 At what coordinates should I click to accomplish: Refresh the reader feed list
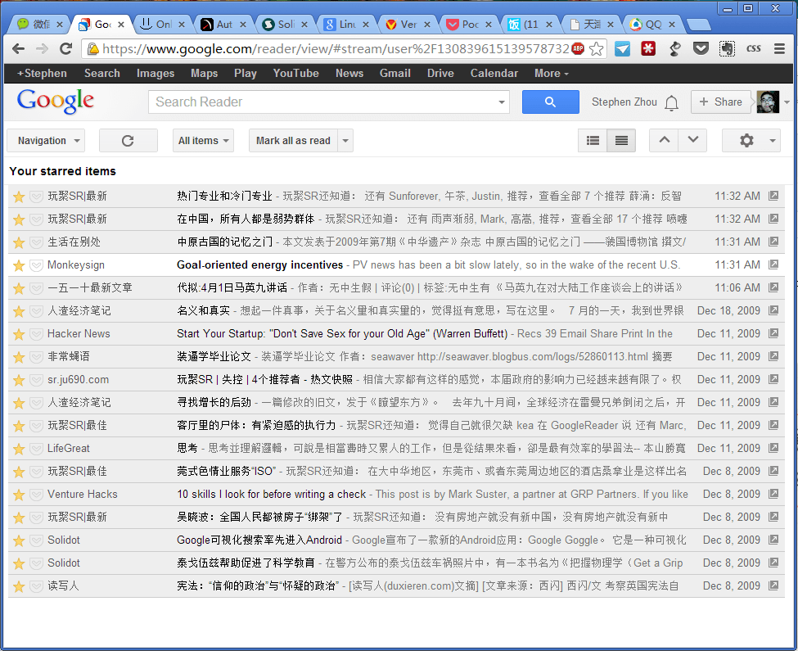[x=128, y=141]
